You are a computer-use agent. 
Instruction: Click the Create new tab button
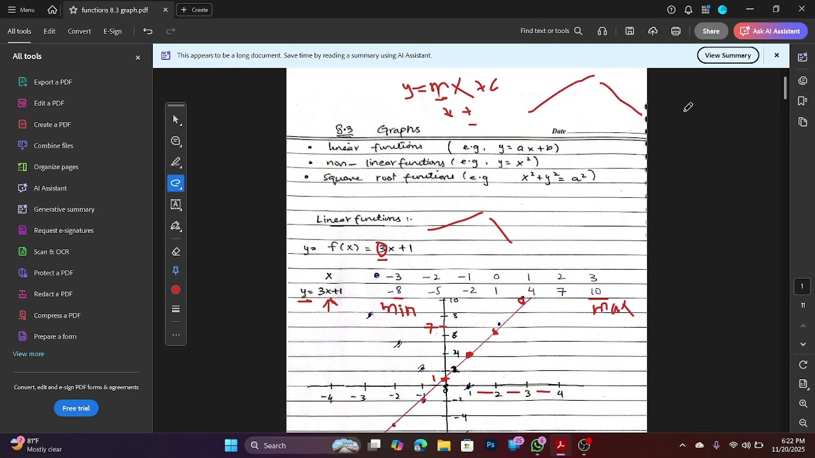[194, 10]
